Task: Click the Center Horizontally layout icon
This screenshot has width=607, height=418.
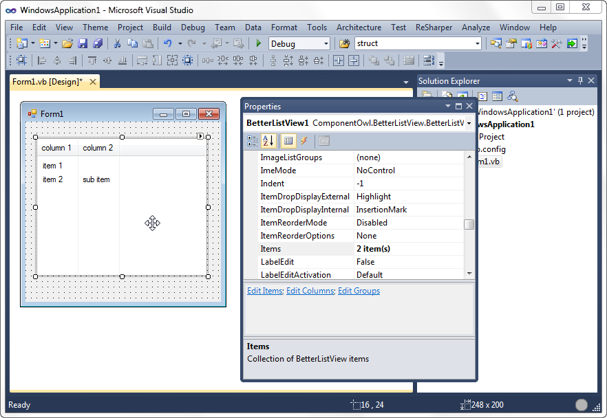Action: click(x=338, y=60)
